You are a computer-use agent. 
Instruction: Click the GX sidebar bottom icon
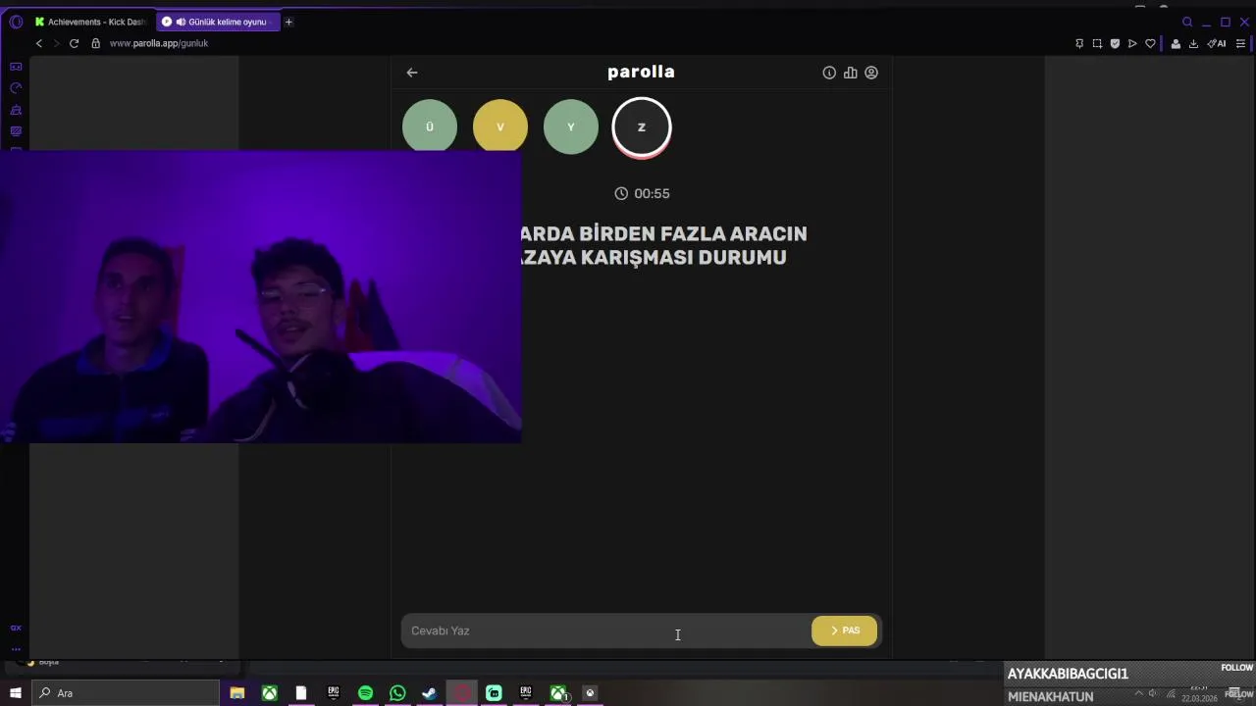point(16,628)
